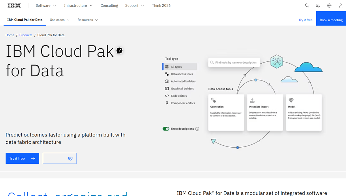346x196 pixels.
Task: Click the blue Try it free hero button
Action: tap(22, 158)
